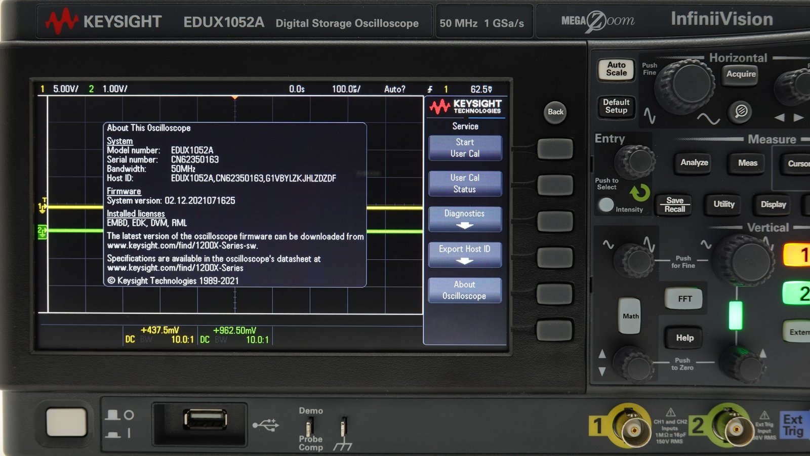The height and width of the screenshot is (456, 810).
Task: Toggle the channel 2 green button
Action: click(x=797, y=294)
